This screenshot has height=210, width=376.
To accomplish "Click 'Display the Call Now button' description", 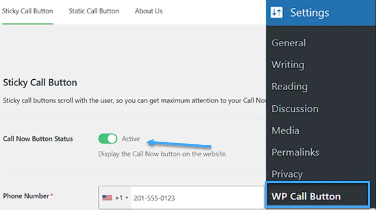I will (x=162, y=154).
